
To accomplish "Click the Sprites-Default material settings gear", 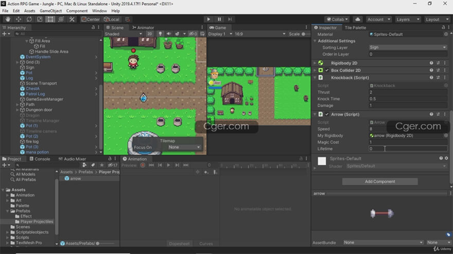I will (x=446, y=159).
